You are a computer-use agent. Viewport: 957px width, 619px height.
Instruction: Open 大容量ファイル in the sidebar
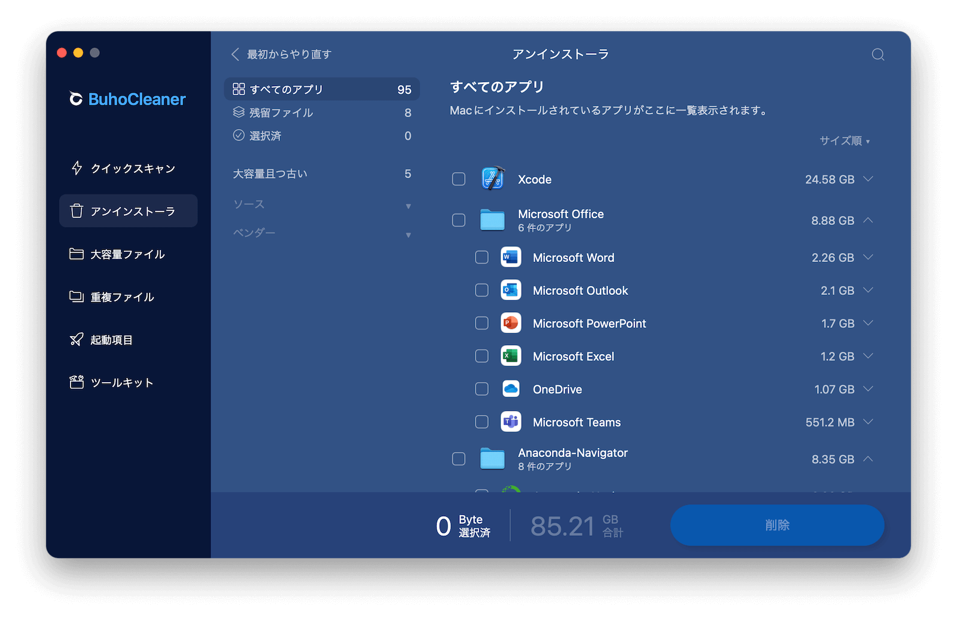click(128, 254)
